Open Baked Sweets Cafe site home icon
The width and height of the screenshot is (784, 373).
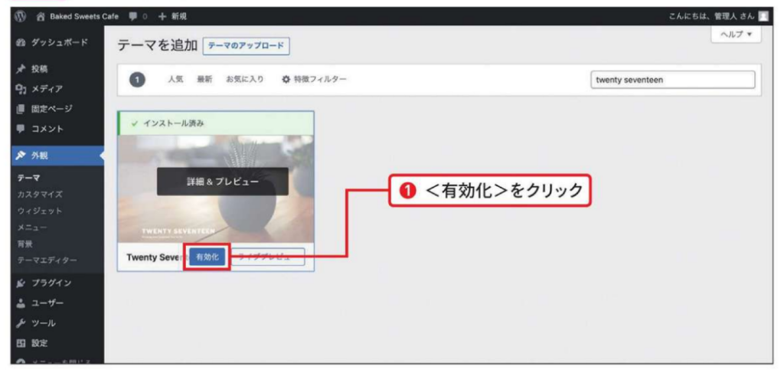tap(37, 16)
